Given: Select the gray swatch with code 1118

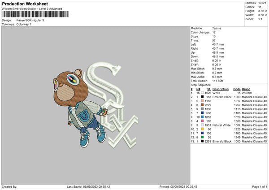Looking at the screenshot, I should 202,108.
